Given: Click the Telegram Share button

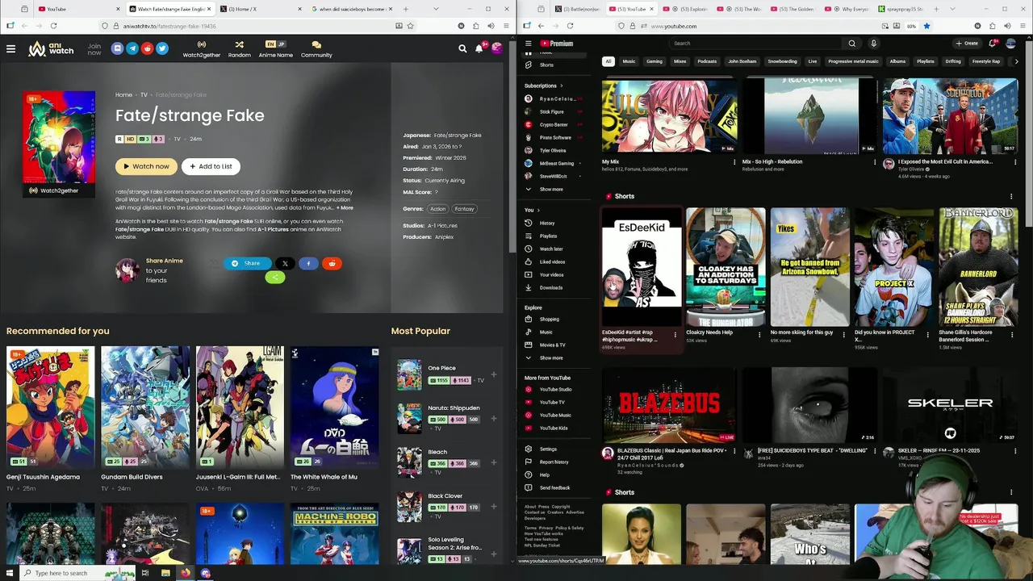Looking at the screenshot, I should pos(246,263).
